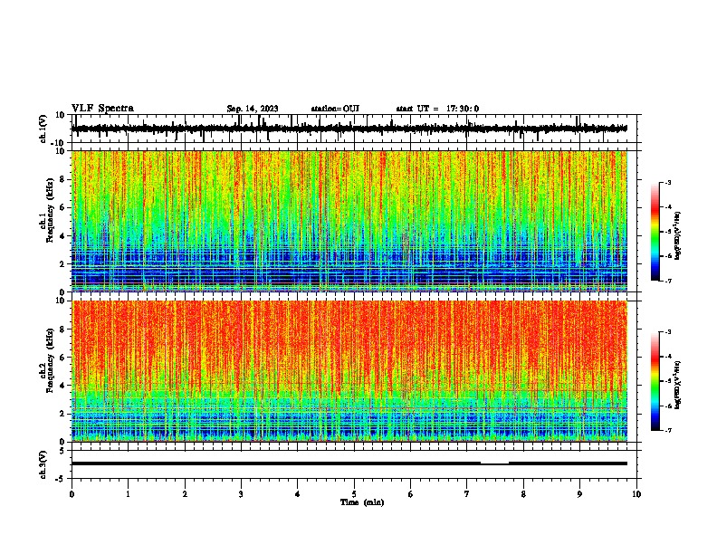Click time axis tick label "7"

point(467,494)
